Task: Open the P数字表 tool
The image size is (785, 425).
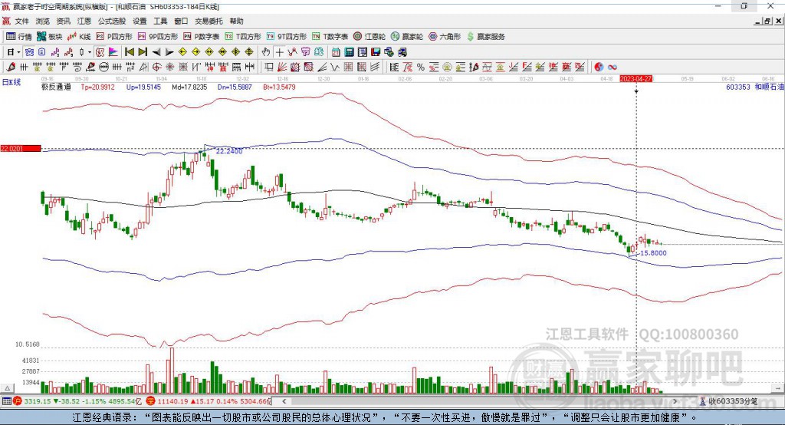Action: pyautogui.click(x=202, y=37)
